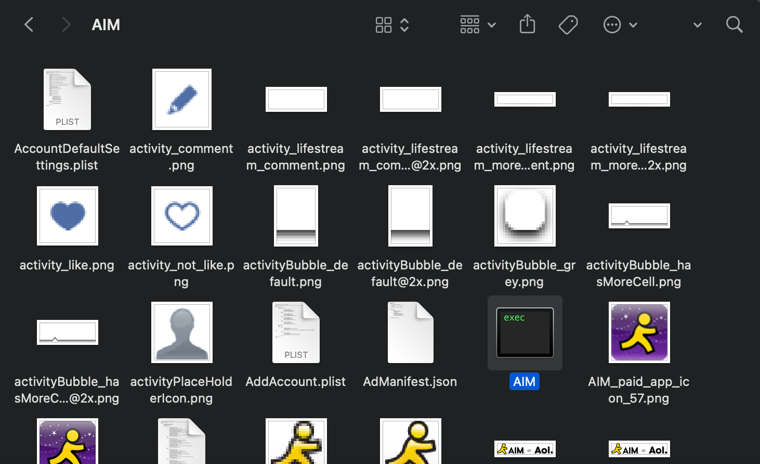Screen dimensions: 760x464
Task: Select the AccountDefaultSettings.plist icon
Action: coord(68,99)
